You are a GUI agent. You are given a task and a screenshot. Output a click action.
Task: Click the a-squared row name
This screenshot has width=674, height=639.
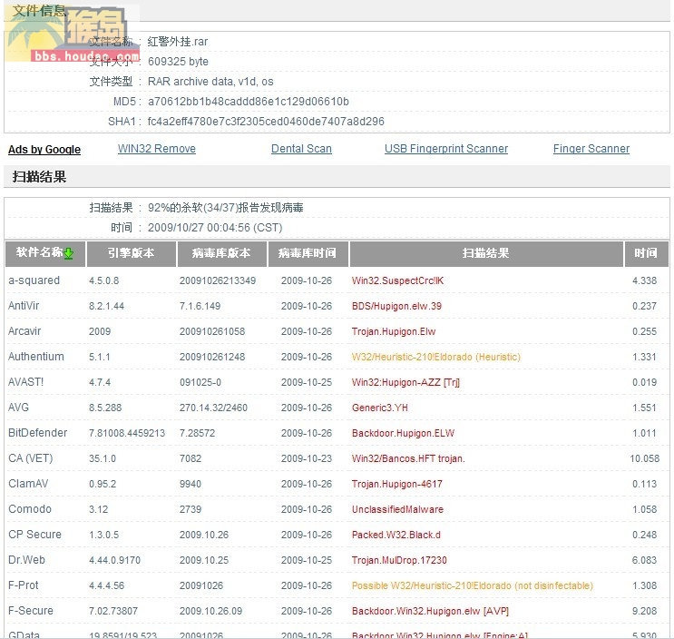tap(34, 280)
